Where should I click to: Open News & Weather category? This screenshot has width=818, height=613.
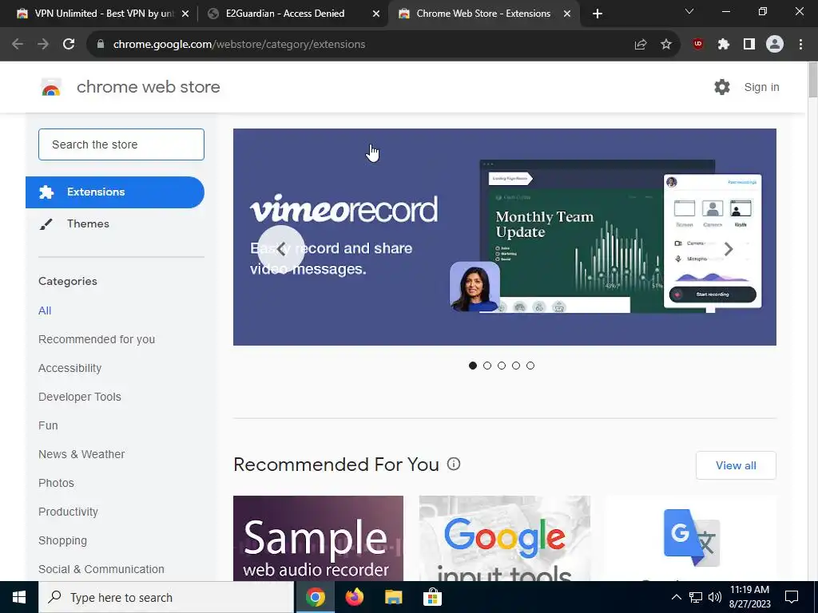point(81,454)
